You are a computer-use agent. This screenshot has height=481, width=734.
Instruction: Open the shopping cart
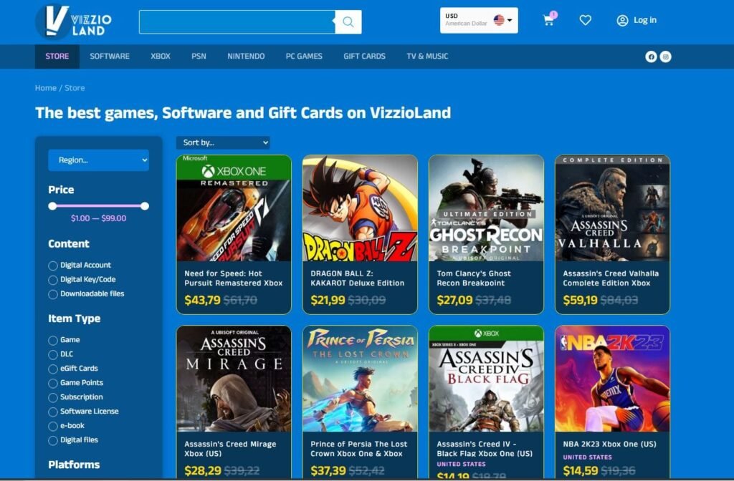pyautogui.click(x=549, y=21)
